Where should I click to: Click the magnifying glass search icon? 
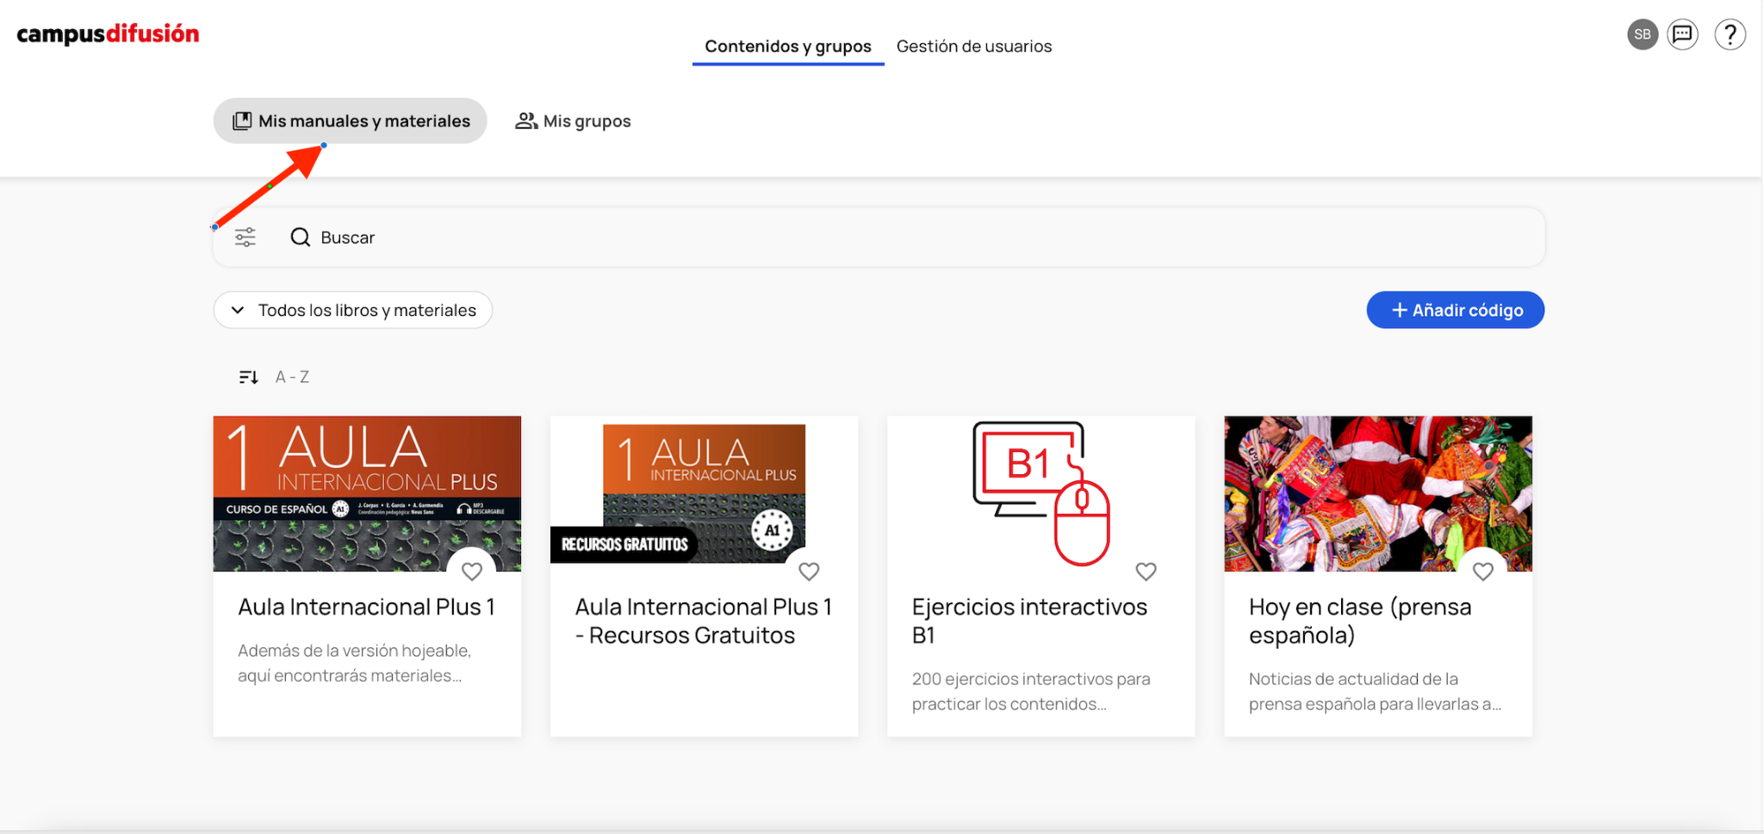tap(300, 238)
